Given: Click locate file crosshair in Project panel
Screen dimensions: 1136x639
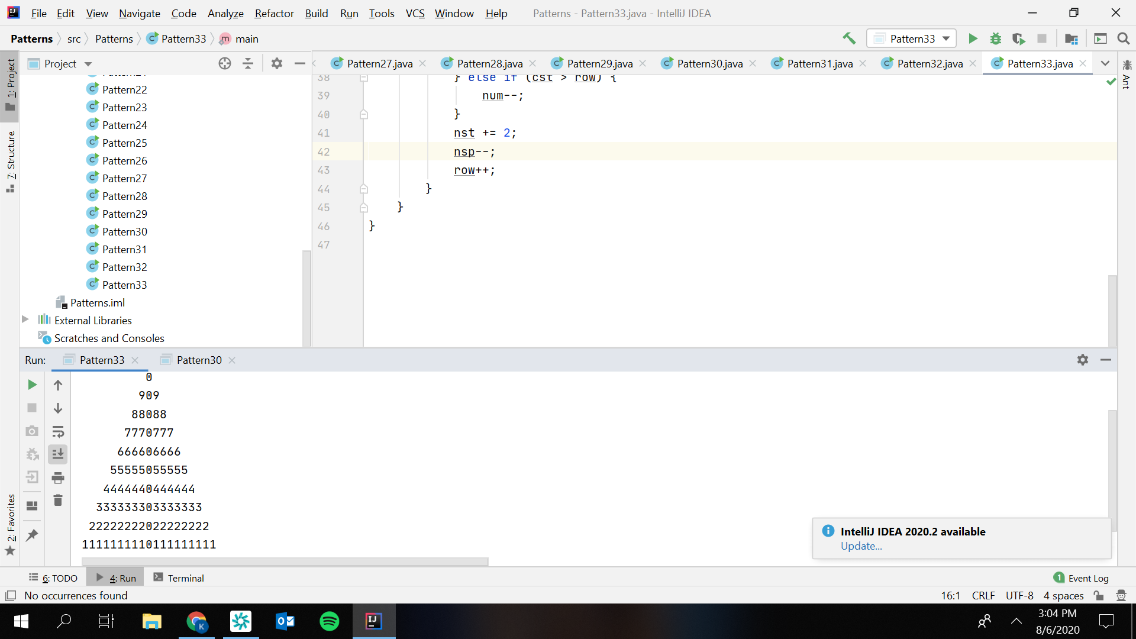Looking at the screenshot, I should (225, 63).
